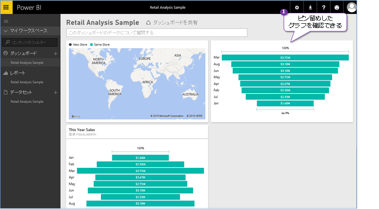
Task: Click the 44.9% label under the funnel
Action: coord(285,113)
